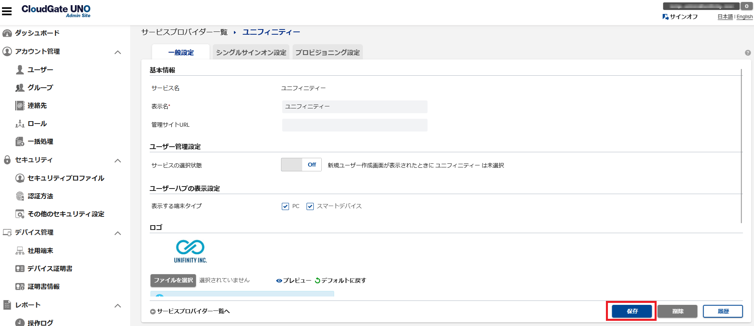This screenshot has width=754, height=326.
Task: Toggle the サービスの選択状態 Off switch
Action: (x=301, y=165)
